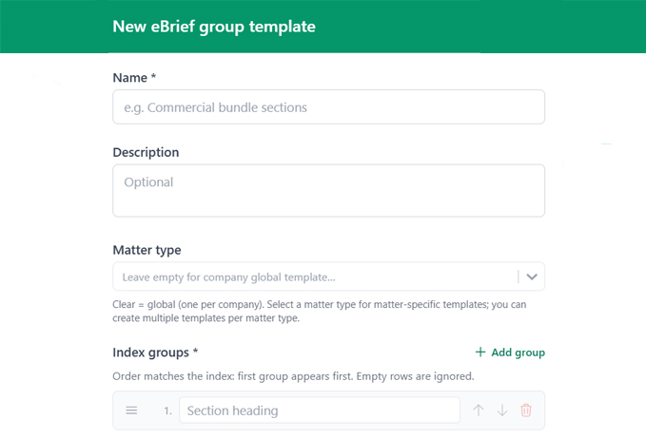
Task: Click the Name field label
Action: pos(134,77)
